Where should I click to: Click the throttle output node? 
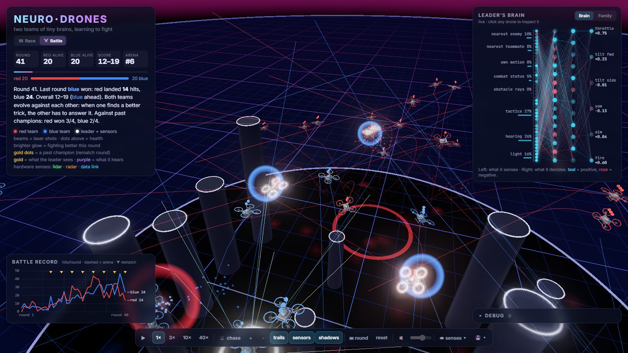[x=591, y=31]
